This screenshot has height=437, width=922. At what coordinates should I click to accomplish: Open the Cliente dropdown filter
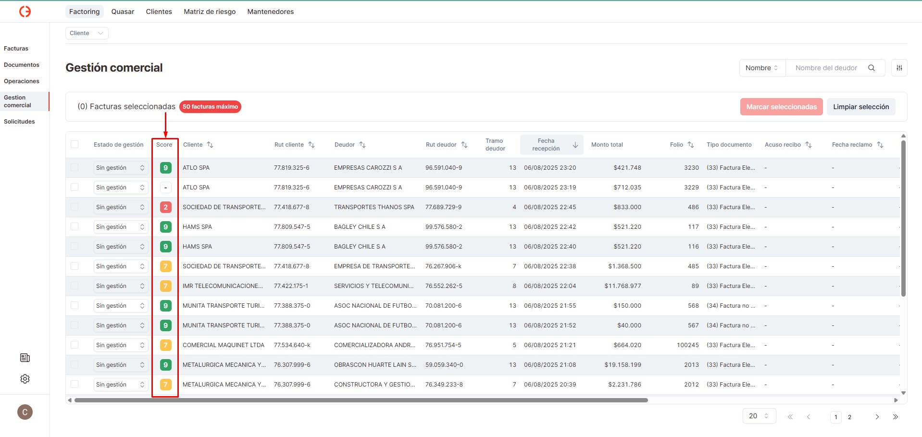pos(87,33)
